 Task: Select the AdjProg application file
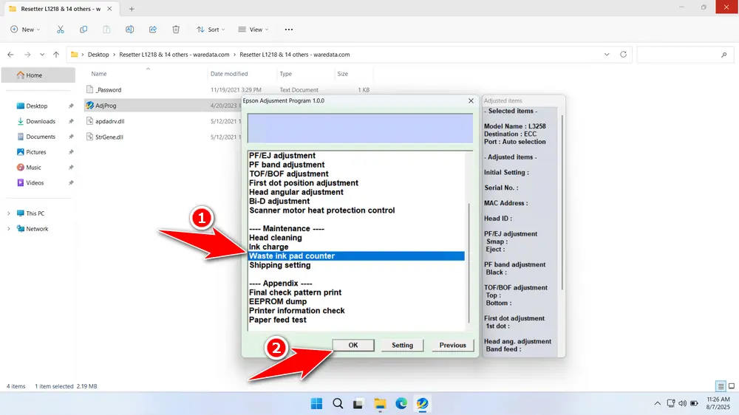click(106, 106)
